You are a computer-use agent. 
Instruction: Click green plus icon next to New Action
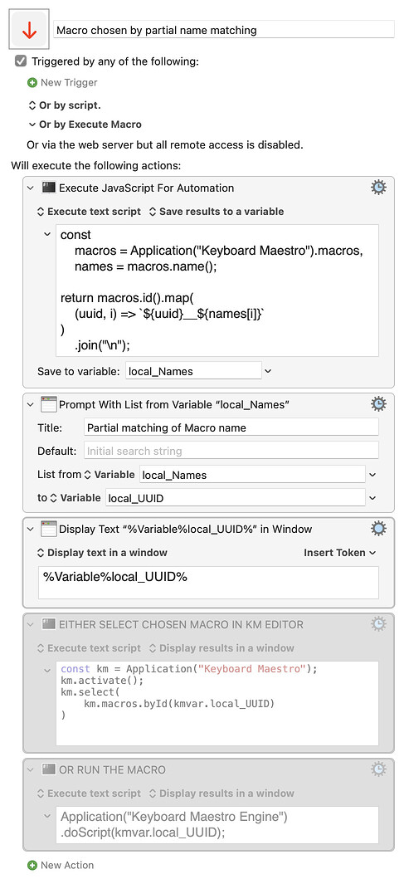[32, 865]
